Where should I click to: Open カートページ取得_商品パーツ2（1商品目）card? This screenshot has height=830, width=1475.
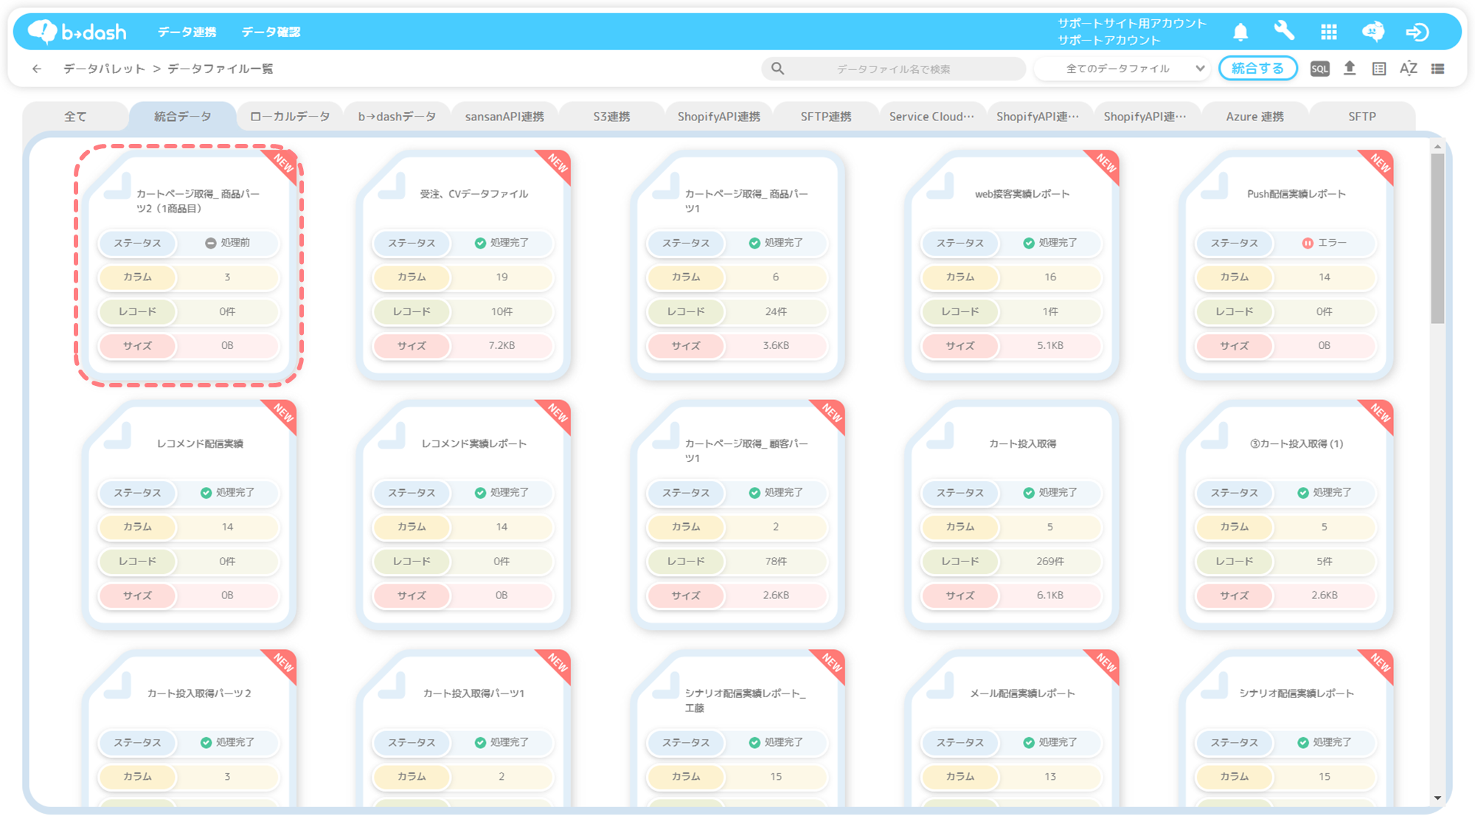189,266
